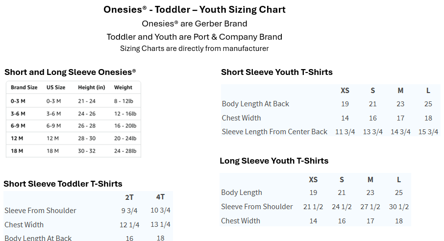The image size is (444, 241).
Task: Click the Onesies Toddler Youth Sizing Chart title
Action: pos(195,10)
